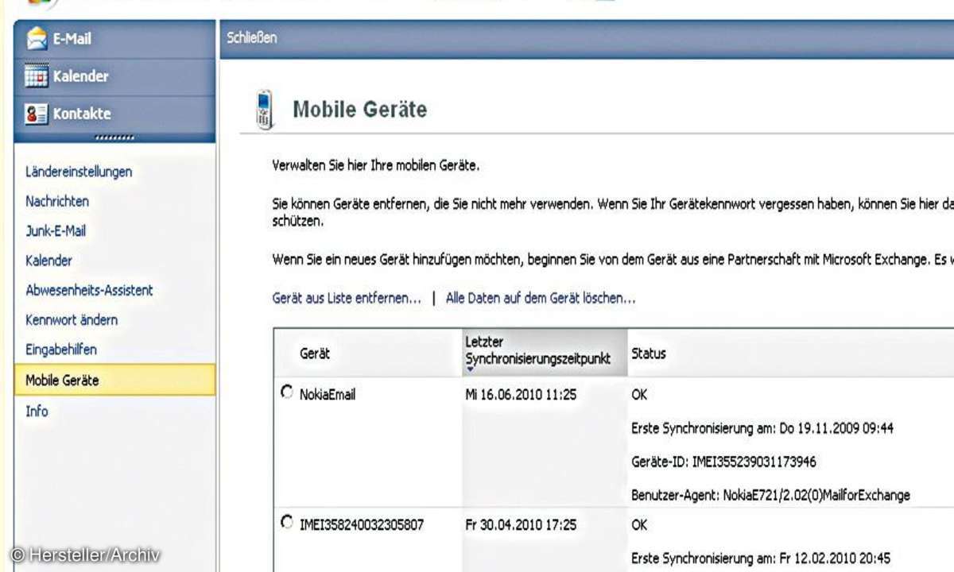Click OK status of IMEI358240032305807 row
This screenshot has width=954, height=572.
point(639,525)
